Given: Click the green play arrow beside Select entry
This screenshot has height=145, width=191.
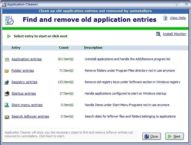Looking at the screenshot, I should 9,36.
